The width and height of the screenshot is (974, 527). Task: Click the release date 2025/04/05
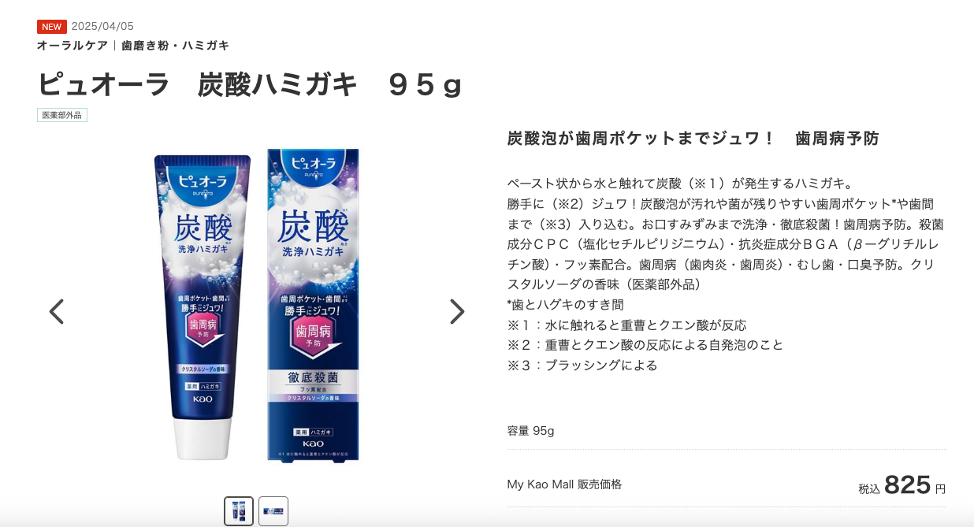tap(102, 27)
